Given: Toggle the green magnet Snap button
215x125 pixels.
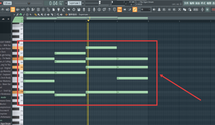Looking at the screenshot, I should point(21,15).
